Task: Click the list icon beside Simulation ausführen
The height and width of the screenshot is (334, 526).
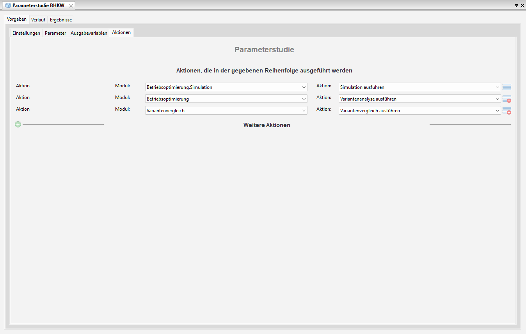Action: tap(507, 87)
